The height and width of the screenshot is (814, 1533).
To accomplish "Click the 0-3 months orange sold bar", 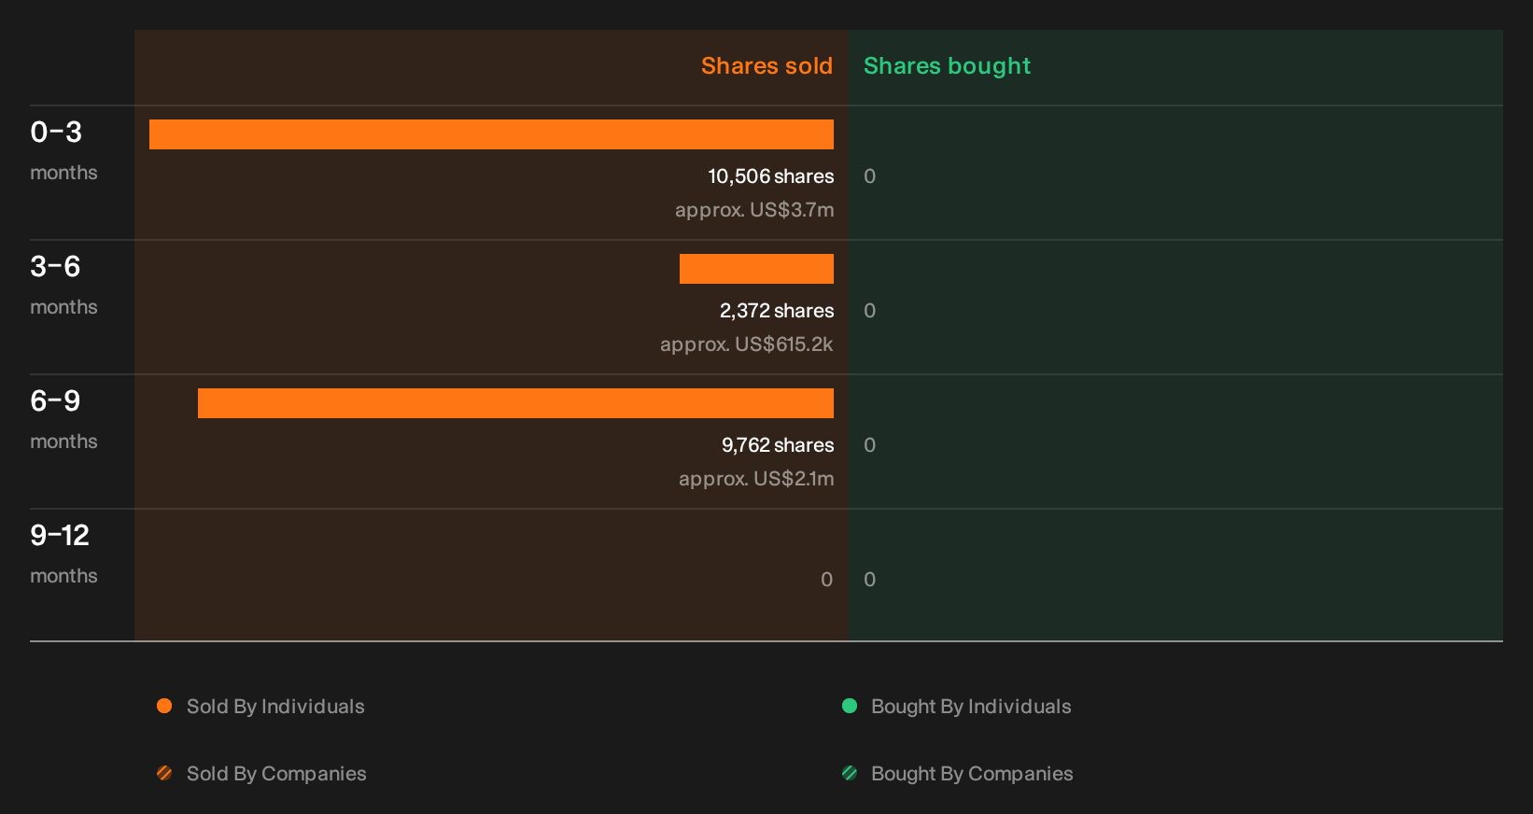I will tap(491, 134).
